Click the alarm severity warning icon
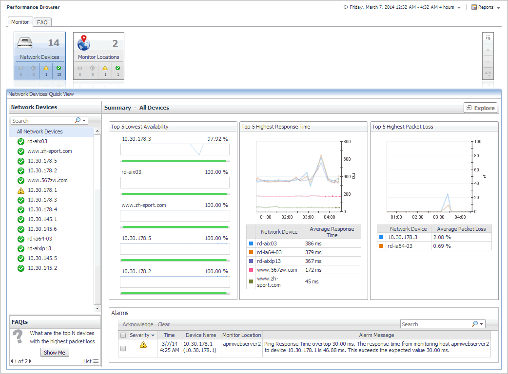 [143, 345]
